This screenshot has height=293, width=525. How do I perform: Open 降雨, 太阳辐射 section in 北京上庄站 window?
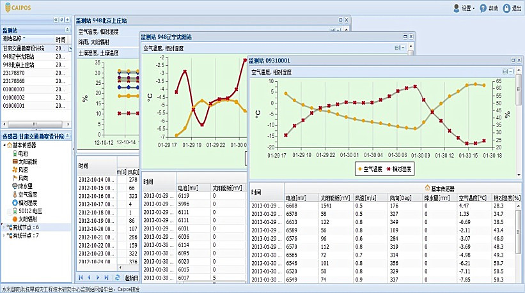click(x=94, y=42)
